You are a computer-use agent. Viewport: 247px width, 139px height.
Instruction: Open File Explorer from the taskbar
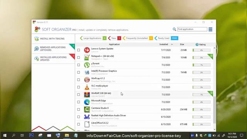pyautogui.click(x=67, y=136)
